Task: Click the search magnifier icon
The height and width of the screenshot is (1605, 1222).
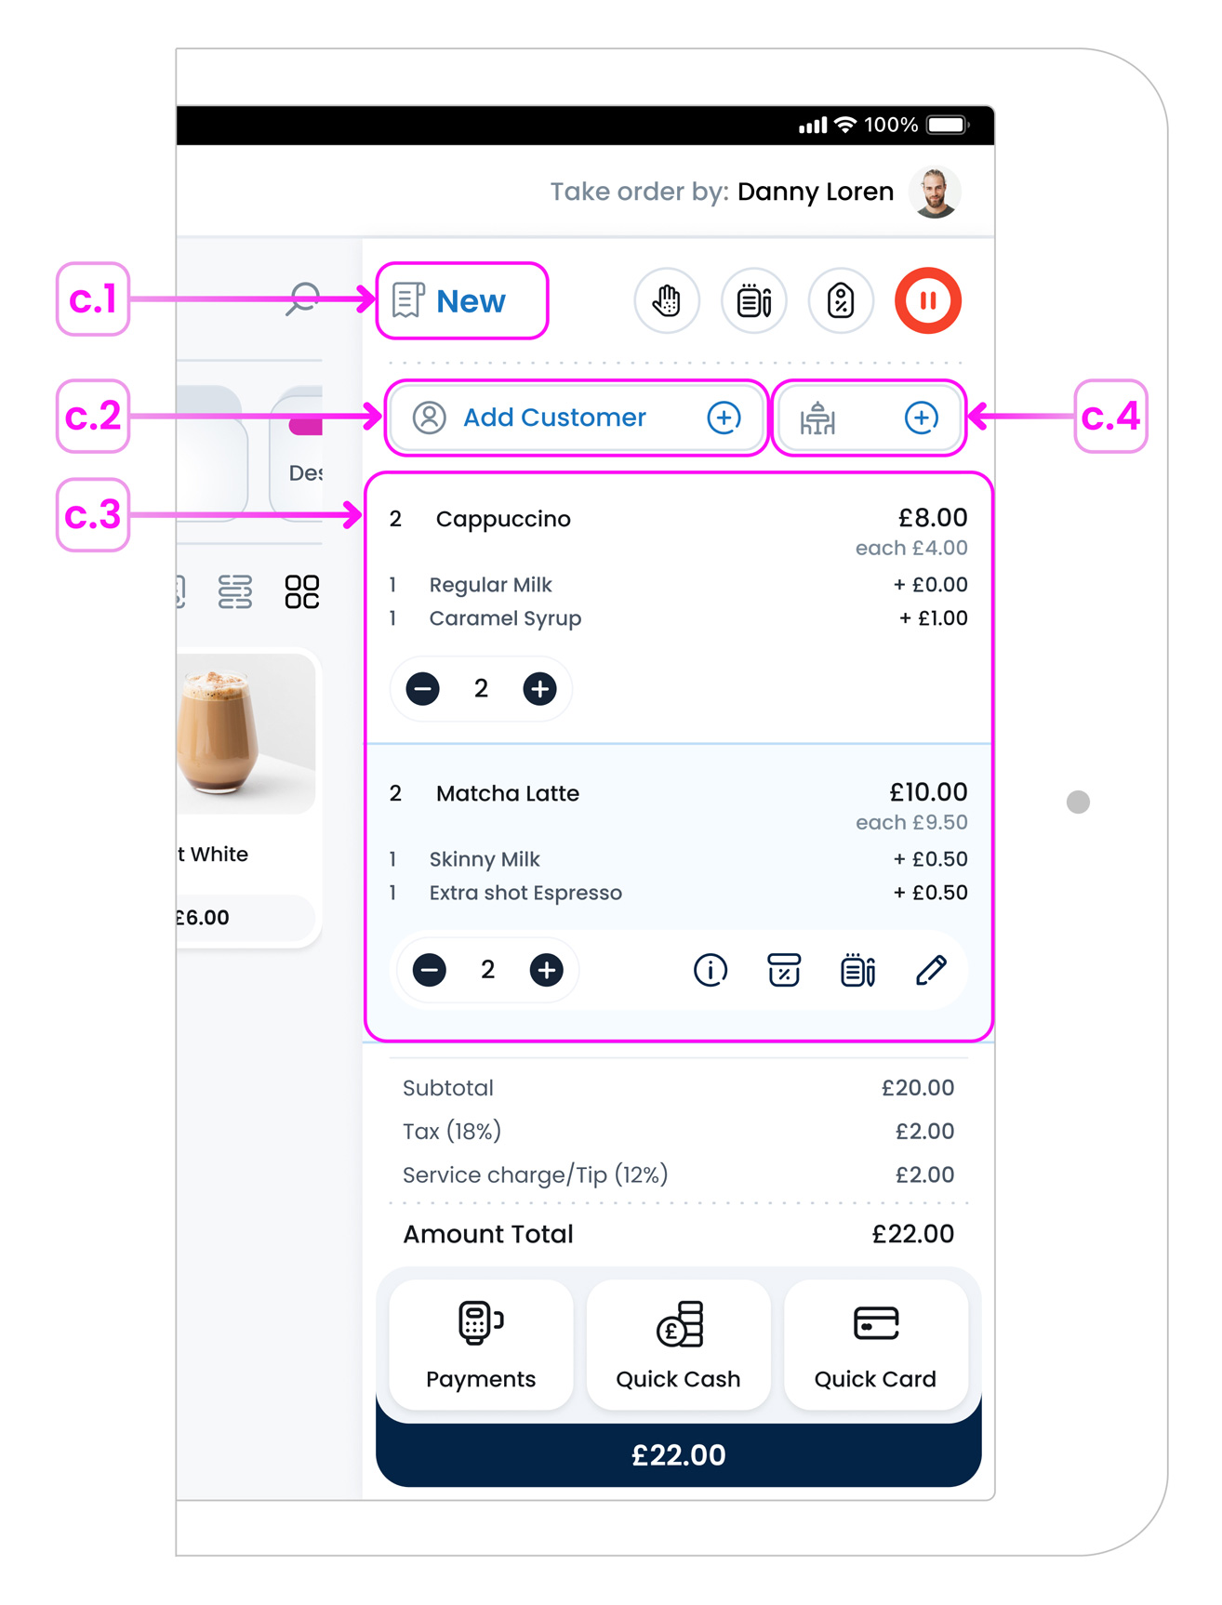Action: coord(302,299)
